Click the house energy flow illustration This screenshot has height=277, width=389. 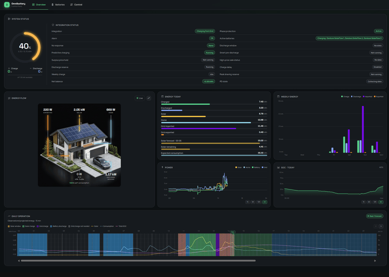79,145
